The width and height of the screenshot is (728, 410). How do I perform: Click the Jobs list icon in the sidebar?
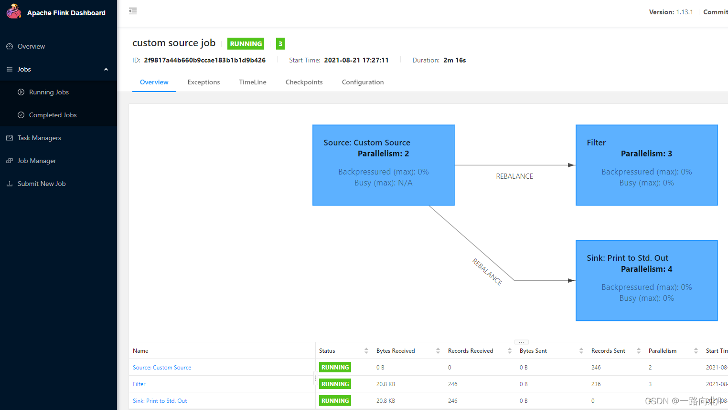(10, 69)
